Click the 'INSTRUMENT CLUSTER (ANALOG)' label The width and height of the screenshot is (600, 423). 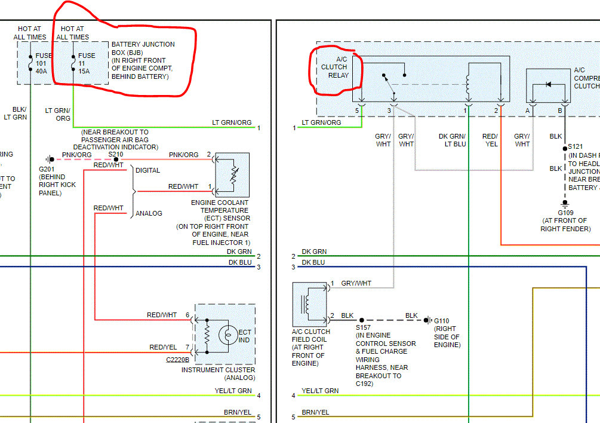218,373
